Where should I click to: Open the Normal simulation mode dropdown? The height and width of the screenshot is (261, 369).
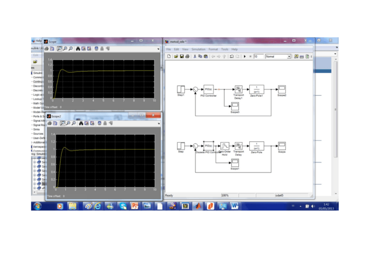[x=289, y=57]
